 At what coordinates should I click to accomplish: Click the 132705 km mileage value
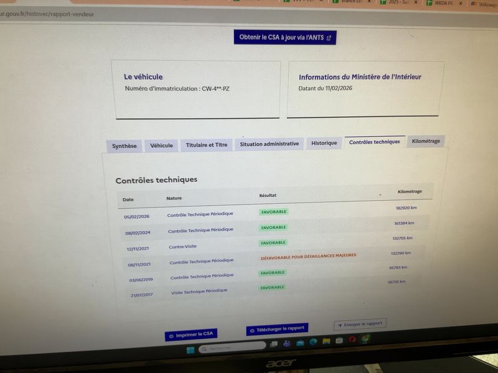pos(402,238)
